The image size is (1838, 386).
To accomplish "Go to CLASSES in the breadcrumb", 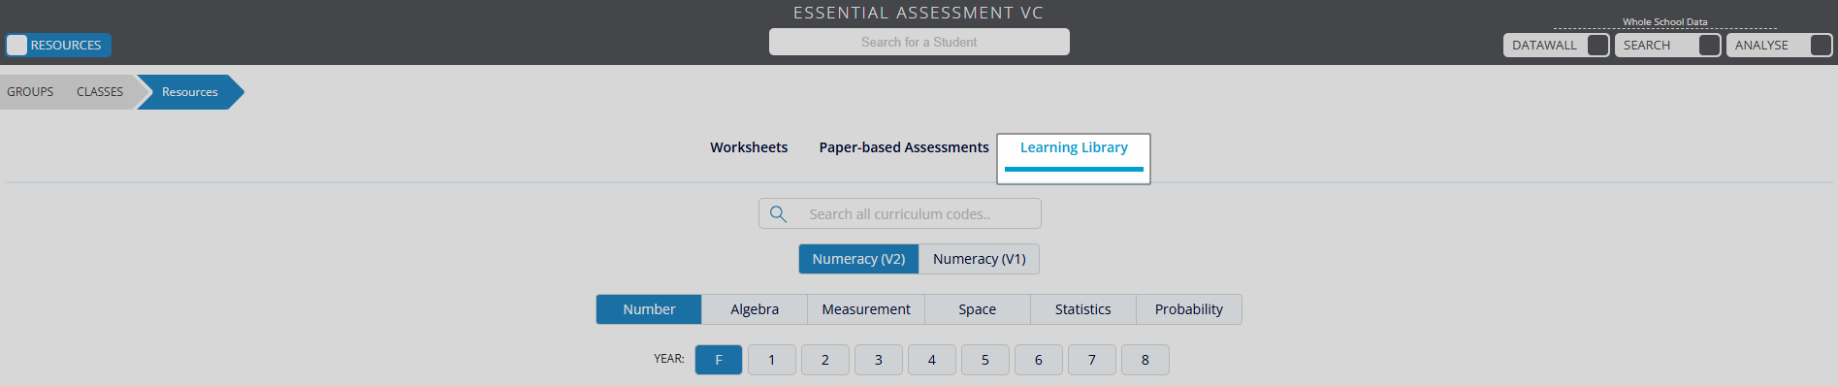I will [x=100, y=92].
